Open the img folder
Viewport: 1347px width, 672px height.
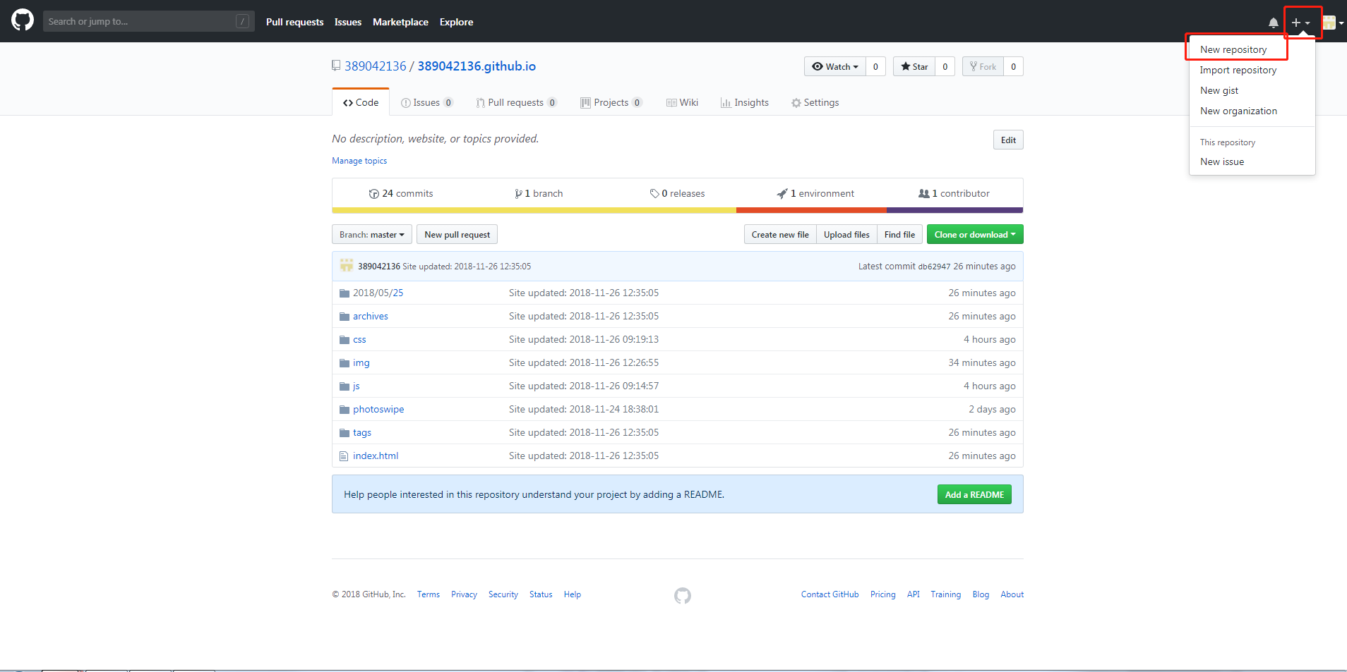(x=361, y=362)
